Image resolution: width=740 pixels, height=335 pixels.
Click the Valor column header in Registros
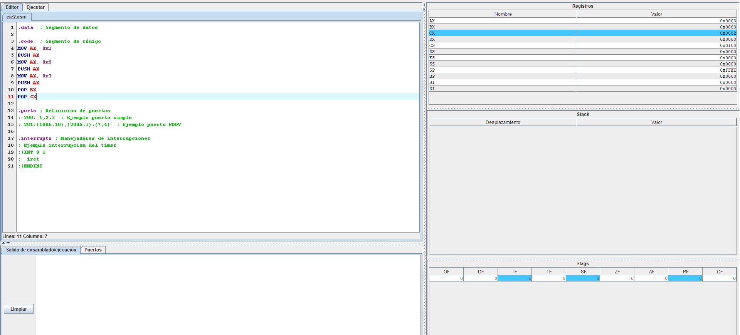[x=656, y=14]
